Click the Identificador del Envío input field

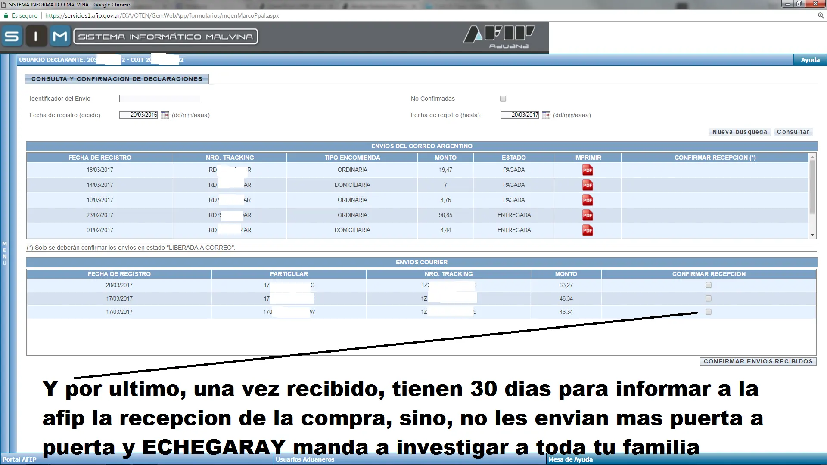pos(159,99)
